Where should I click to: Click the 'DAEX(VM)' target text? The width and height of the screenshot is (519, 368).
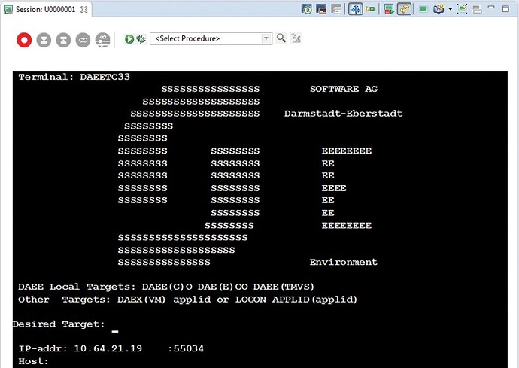141,300
